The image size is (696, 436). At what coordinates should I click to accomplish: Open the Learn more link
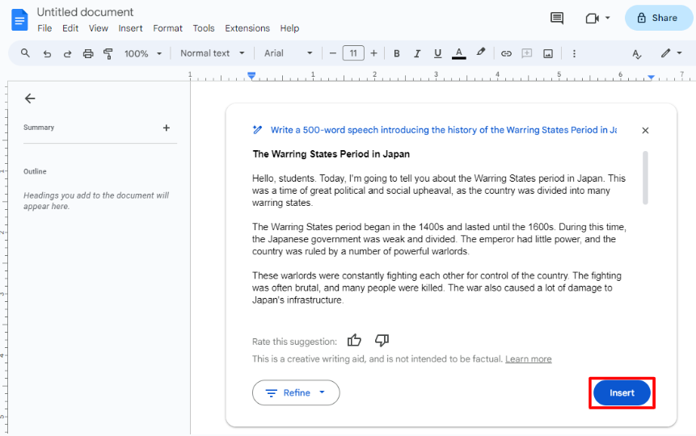(528, 358)
